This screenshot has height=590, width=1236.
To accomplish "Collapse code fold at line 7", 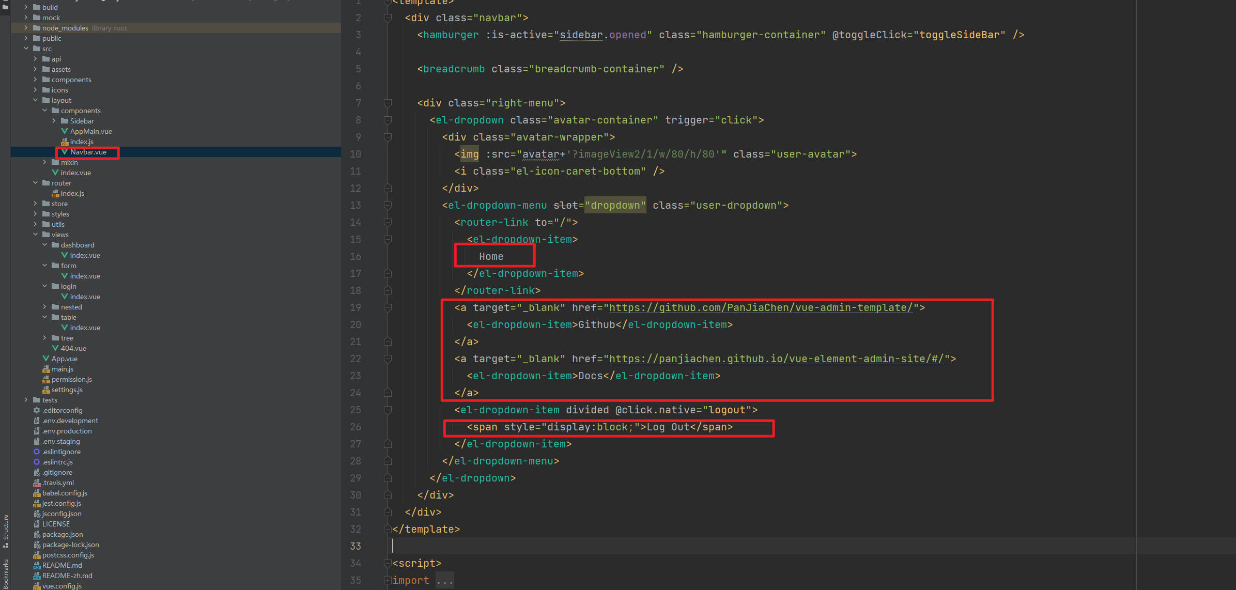I will [388, 103].
